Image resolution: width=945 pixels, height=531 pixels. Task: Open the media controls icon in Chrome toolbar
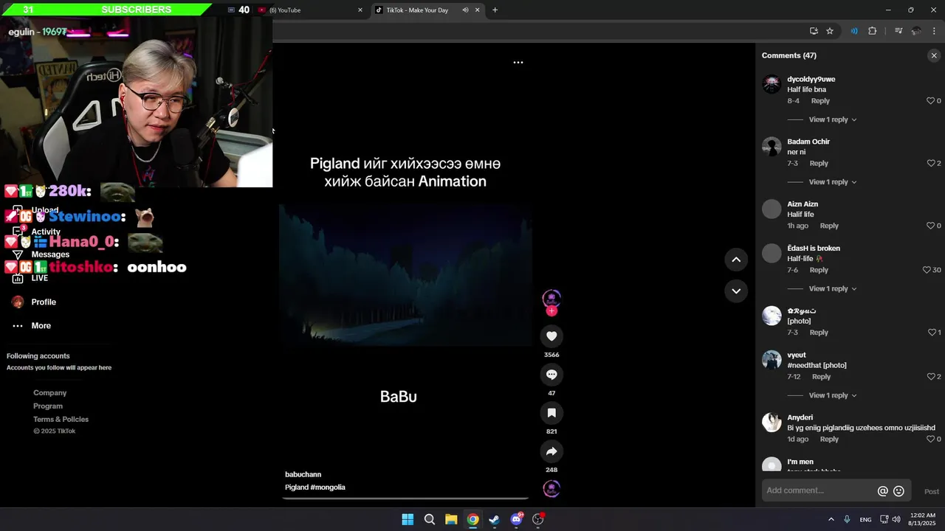tap(898, 31)
